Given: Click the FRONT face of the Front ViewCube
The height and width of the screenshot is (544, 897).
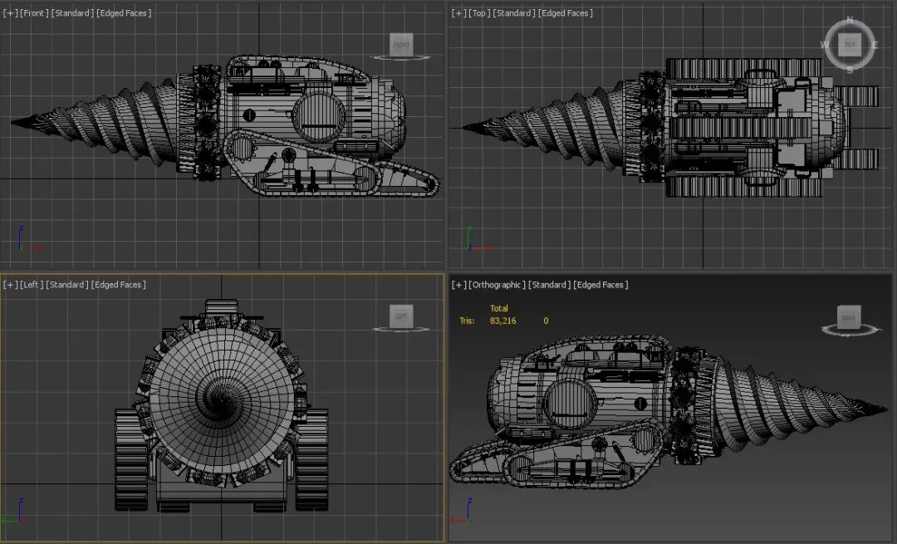Looking at the screenshot, I should click(x=401, y=45).
